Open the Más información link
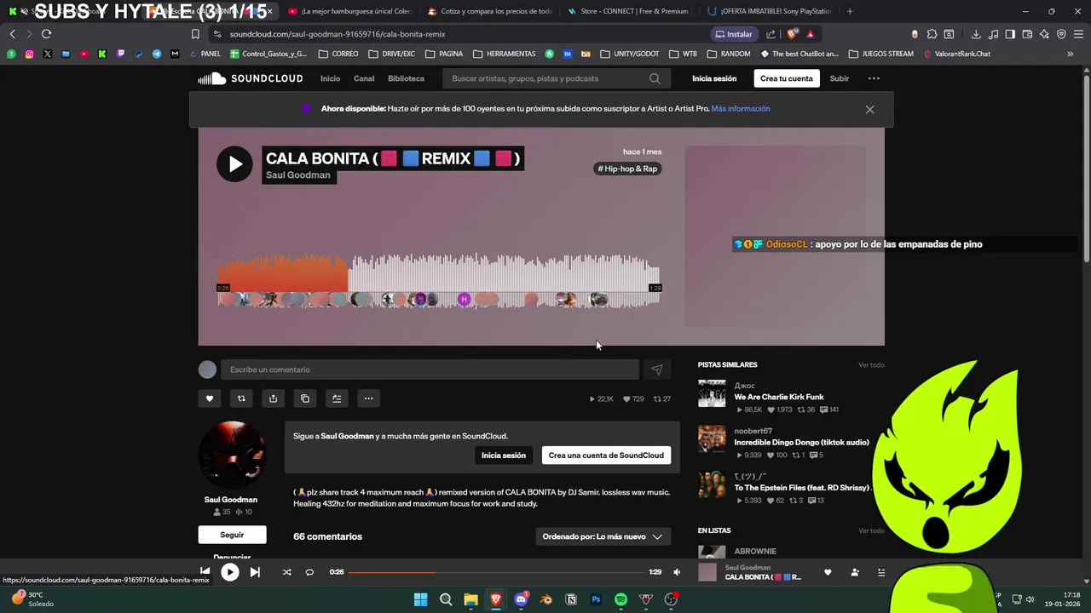The height and width of the screenshot is (613, 1091). 741,109
